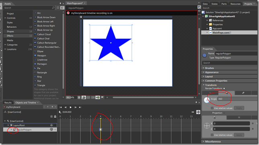The width and height of the screenshot is (259, 145).
Task: Toggle Use relative values under Projection
Action: [212, 135]
